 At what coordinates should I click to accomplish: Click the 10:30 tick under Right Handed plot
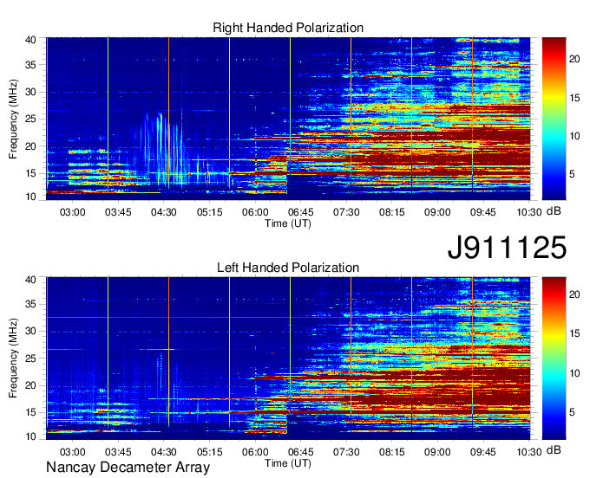(x=529, y=212)
